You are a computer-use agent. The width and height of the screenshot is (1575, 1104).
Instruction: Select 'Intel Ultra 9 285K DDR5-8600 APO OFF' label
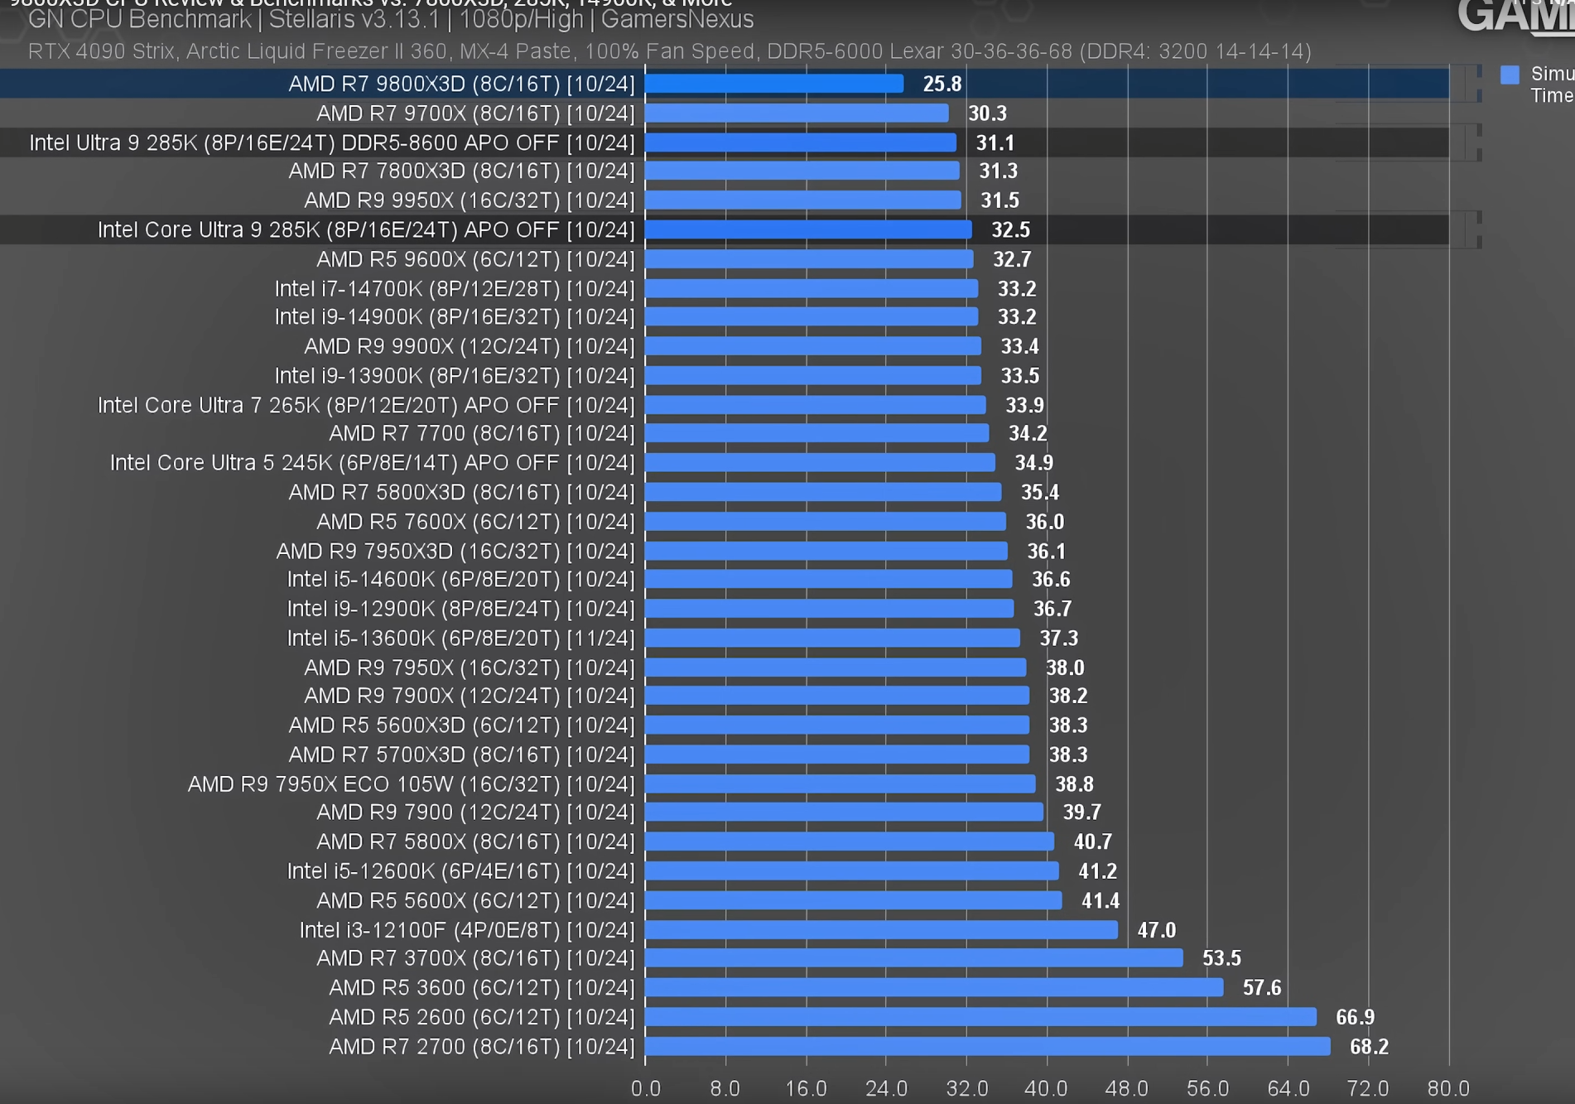tap(332, 142)
